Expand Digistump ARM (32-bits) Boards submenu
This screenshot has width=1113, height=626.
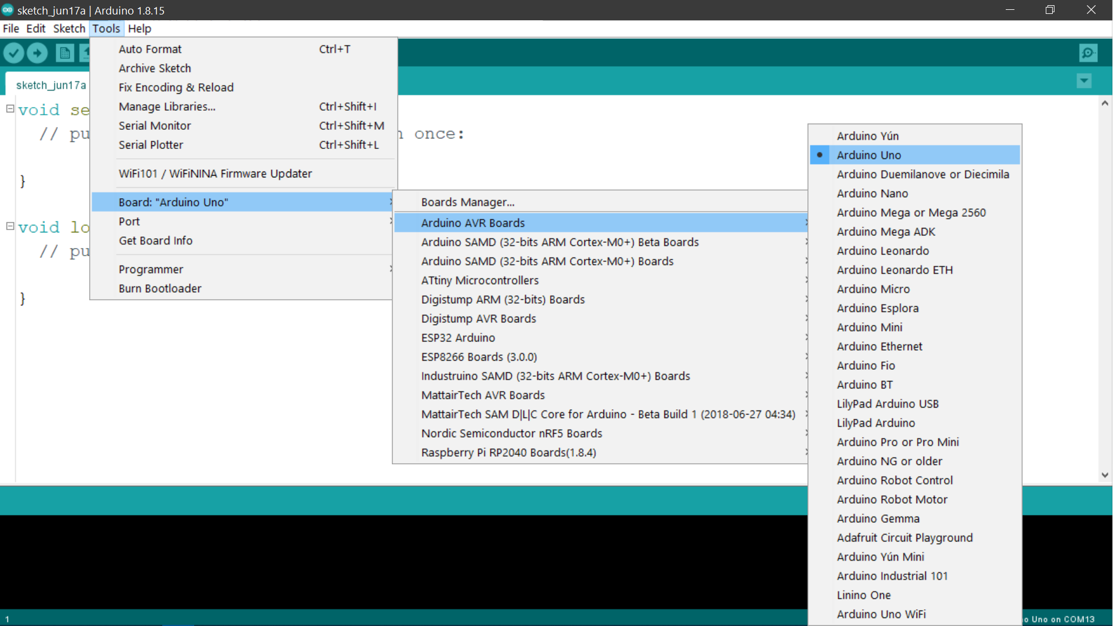(x=601, y=299)
